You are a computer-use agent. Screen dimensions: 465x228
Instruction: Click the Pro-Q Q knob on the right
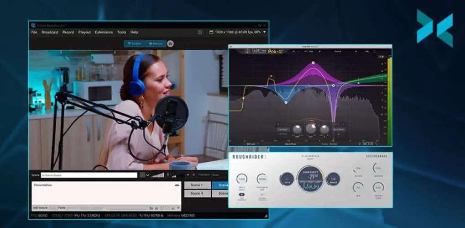(x=324, y=129)
